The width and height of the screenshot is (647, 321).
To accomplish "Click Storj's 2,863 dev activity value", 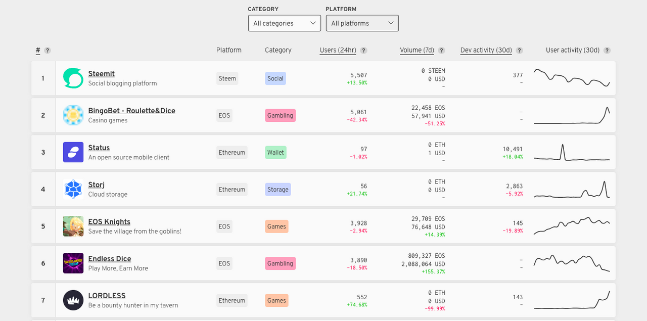I will [x=515, y=186].
